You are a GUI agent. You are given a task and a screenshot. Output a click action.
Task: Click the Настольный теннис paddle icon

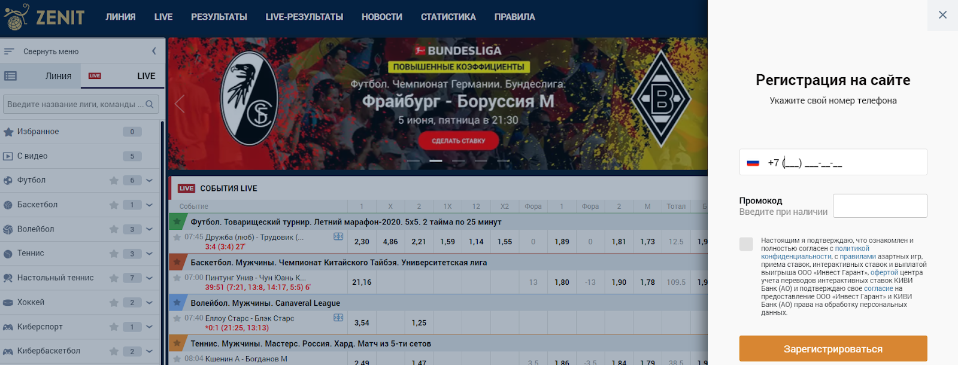(x=8, y=278)
